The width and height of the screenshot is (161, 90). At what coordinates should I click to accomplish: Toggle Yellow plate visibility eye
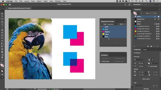[x=101, y=34]
